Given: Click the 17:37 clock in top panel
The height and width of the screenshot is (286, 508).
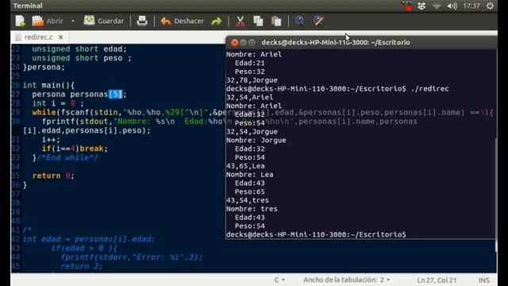Looking at the screenshot, I should pyautogui.click(x=471, y=6).
